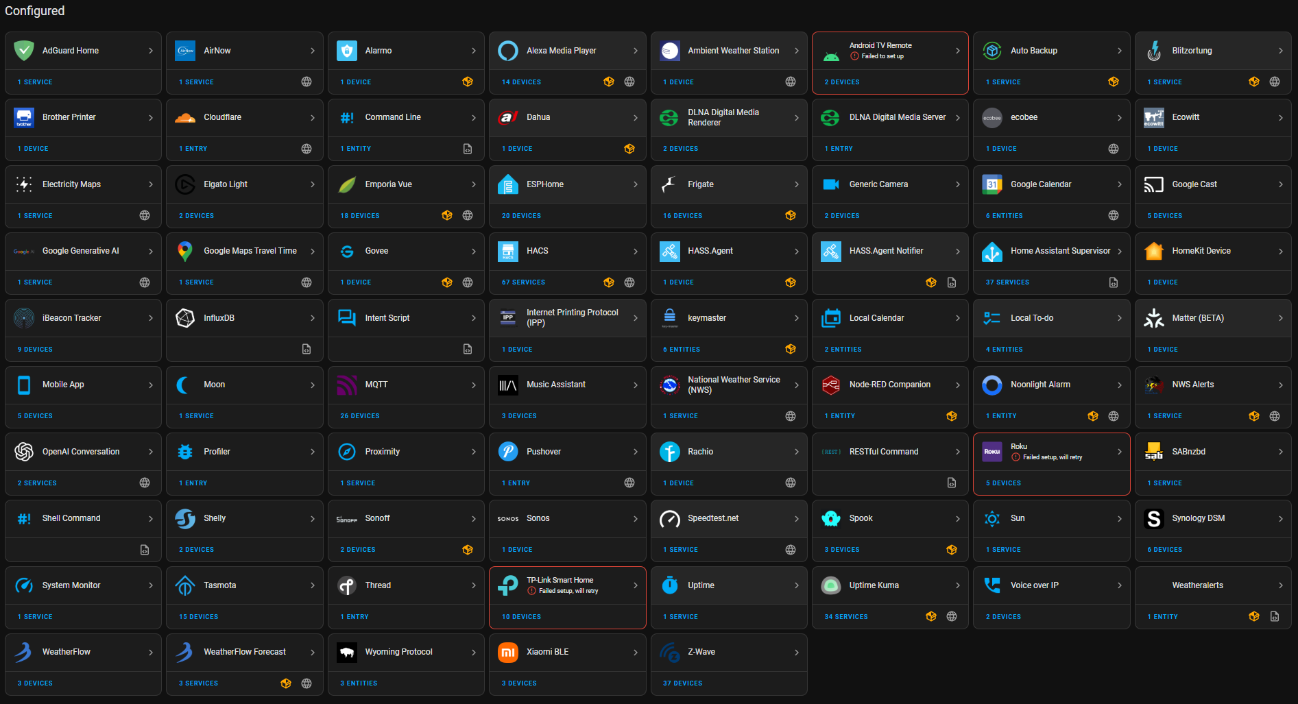
Task: Select the ESPHome integration icon
Action: click(x=507, y=184)
